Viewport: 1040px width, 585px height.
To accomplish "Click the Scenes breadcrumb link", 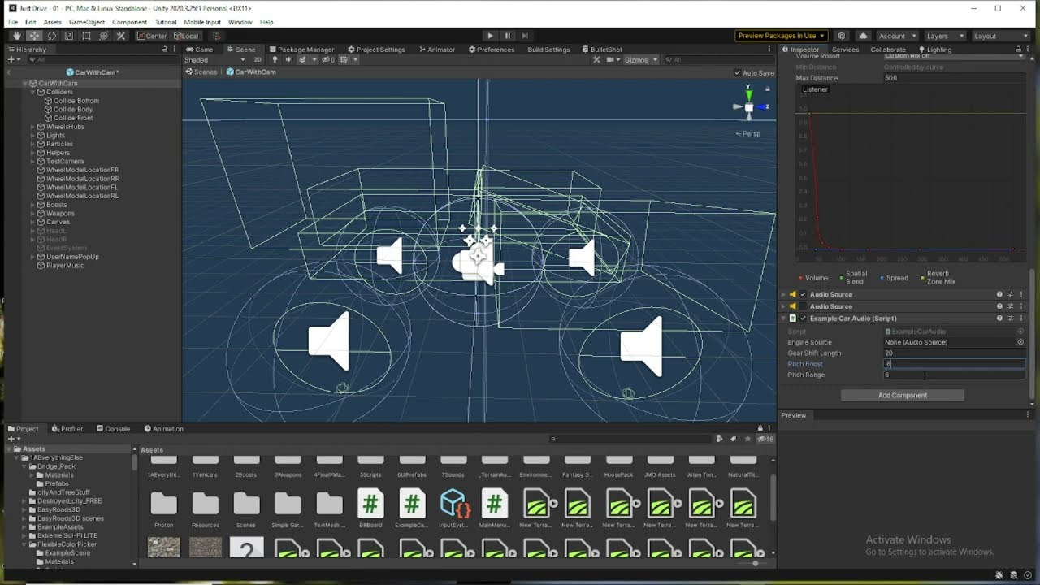I will tap(201, 72).
